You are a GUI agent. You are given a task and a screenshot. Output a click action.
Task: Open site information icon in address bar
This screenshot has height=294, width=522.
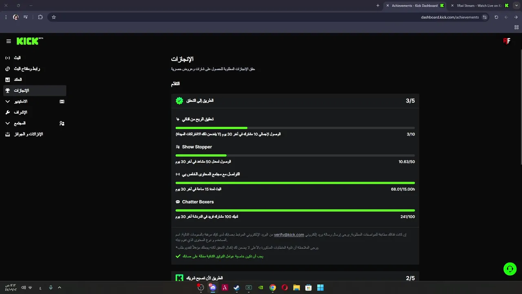click(484, 17)
